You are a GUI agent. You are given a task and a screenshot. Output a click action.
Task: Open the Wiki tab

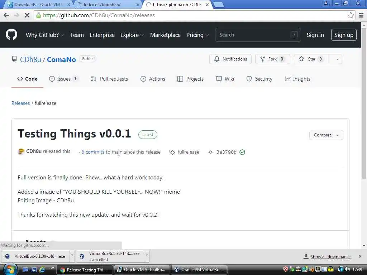click(225, 79)
